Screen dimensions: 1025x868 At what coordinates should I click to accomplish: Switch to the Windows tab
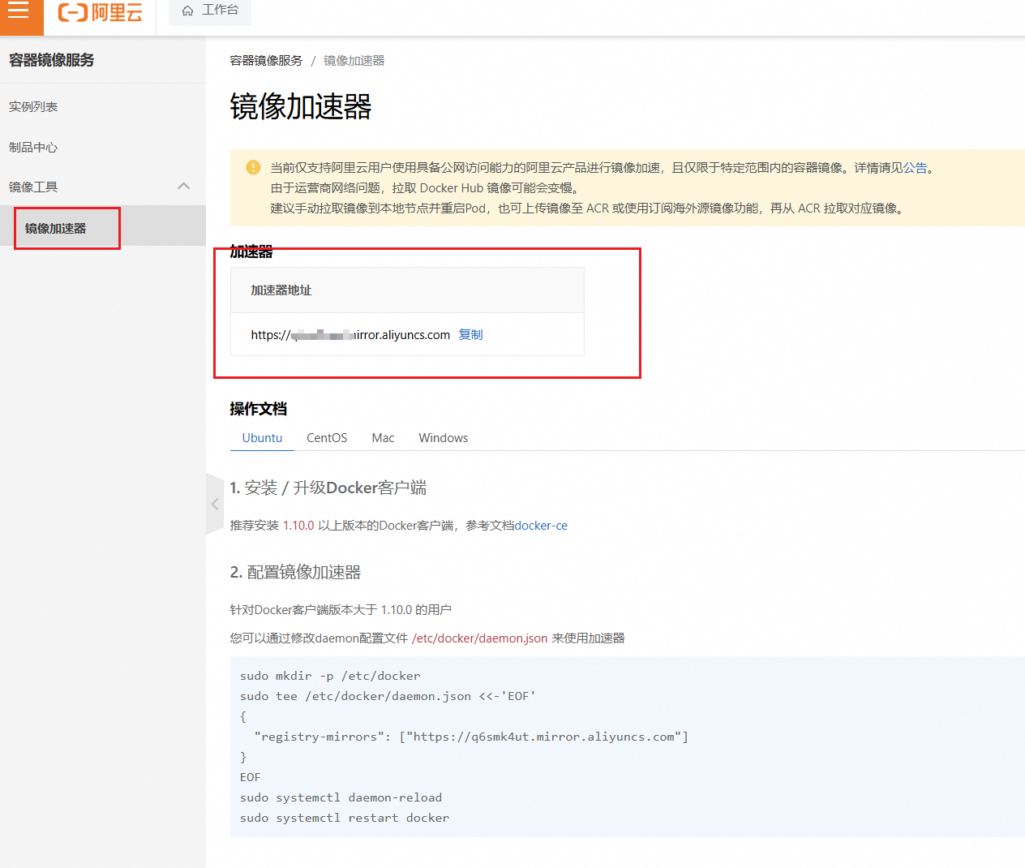443,438
